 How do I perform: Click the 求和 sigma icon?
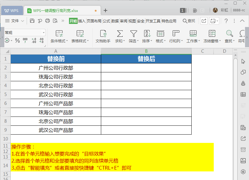(x=120, y=34)
